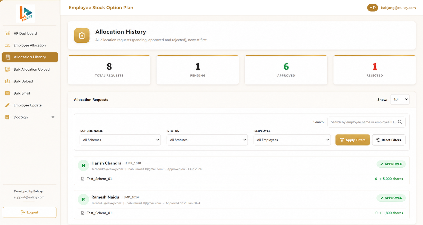The height and width of the screenshot is (225, 423).
Task: Click Ramesh Naidu's APPROVED status badge
Action: coord(391,198)
